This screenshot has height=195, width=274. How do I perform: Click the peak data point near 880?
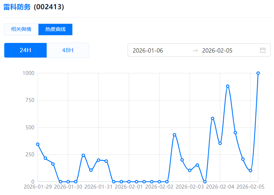[228, 86]
